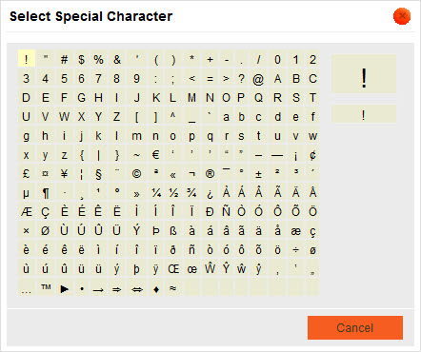The image size is (421, 352).
Task: Insert the almost-equal ≈ symbol
Action: click(173, 288)
